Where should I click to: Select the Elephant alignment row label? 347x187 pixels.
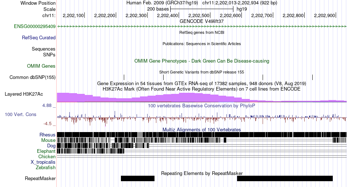coord(46,151)
